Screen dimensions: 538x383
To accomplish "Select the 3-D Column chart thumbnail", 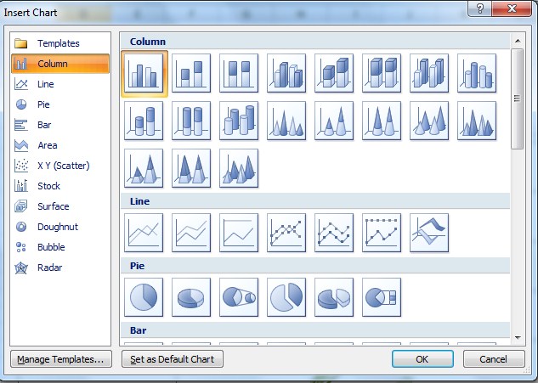I will (x=429, y=73).
